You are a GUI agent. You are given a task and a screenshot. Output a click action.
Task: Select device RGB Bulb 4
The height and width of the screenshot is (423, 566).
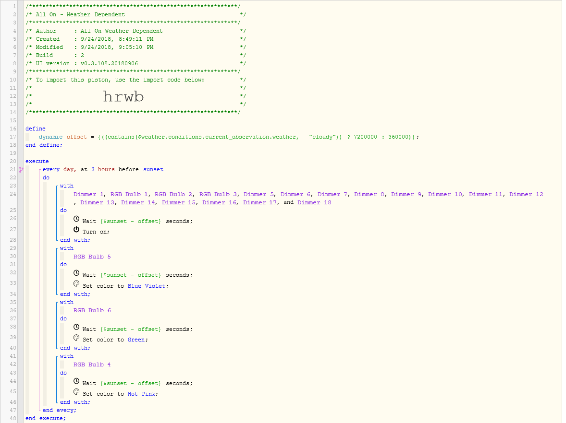click(x=92, y=364)
